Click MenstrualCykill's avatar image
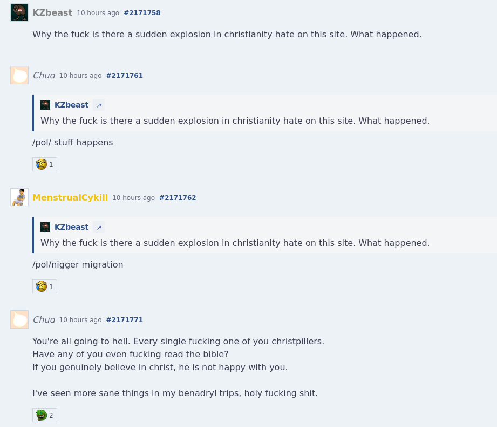Image resolution: width=497 pixels, height=427 pixels. click(x=19, y=197)
